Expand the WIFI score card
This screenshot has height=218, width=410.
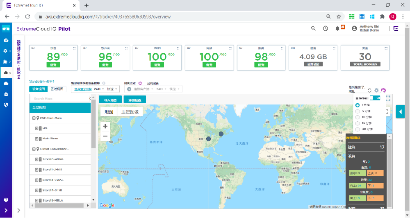(178, 48)
